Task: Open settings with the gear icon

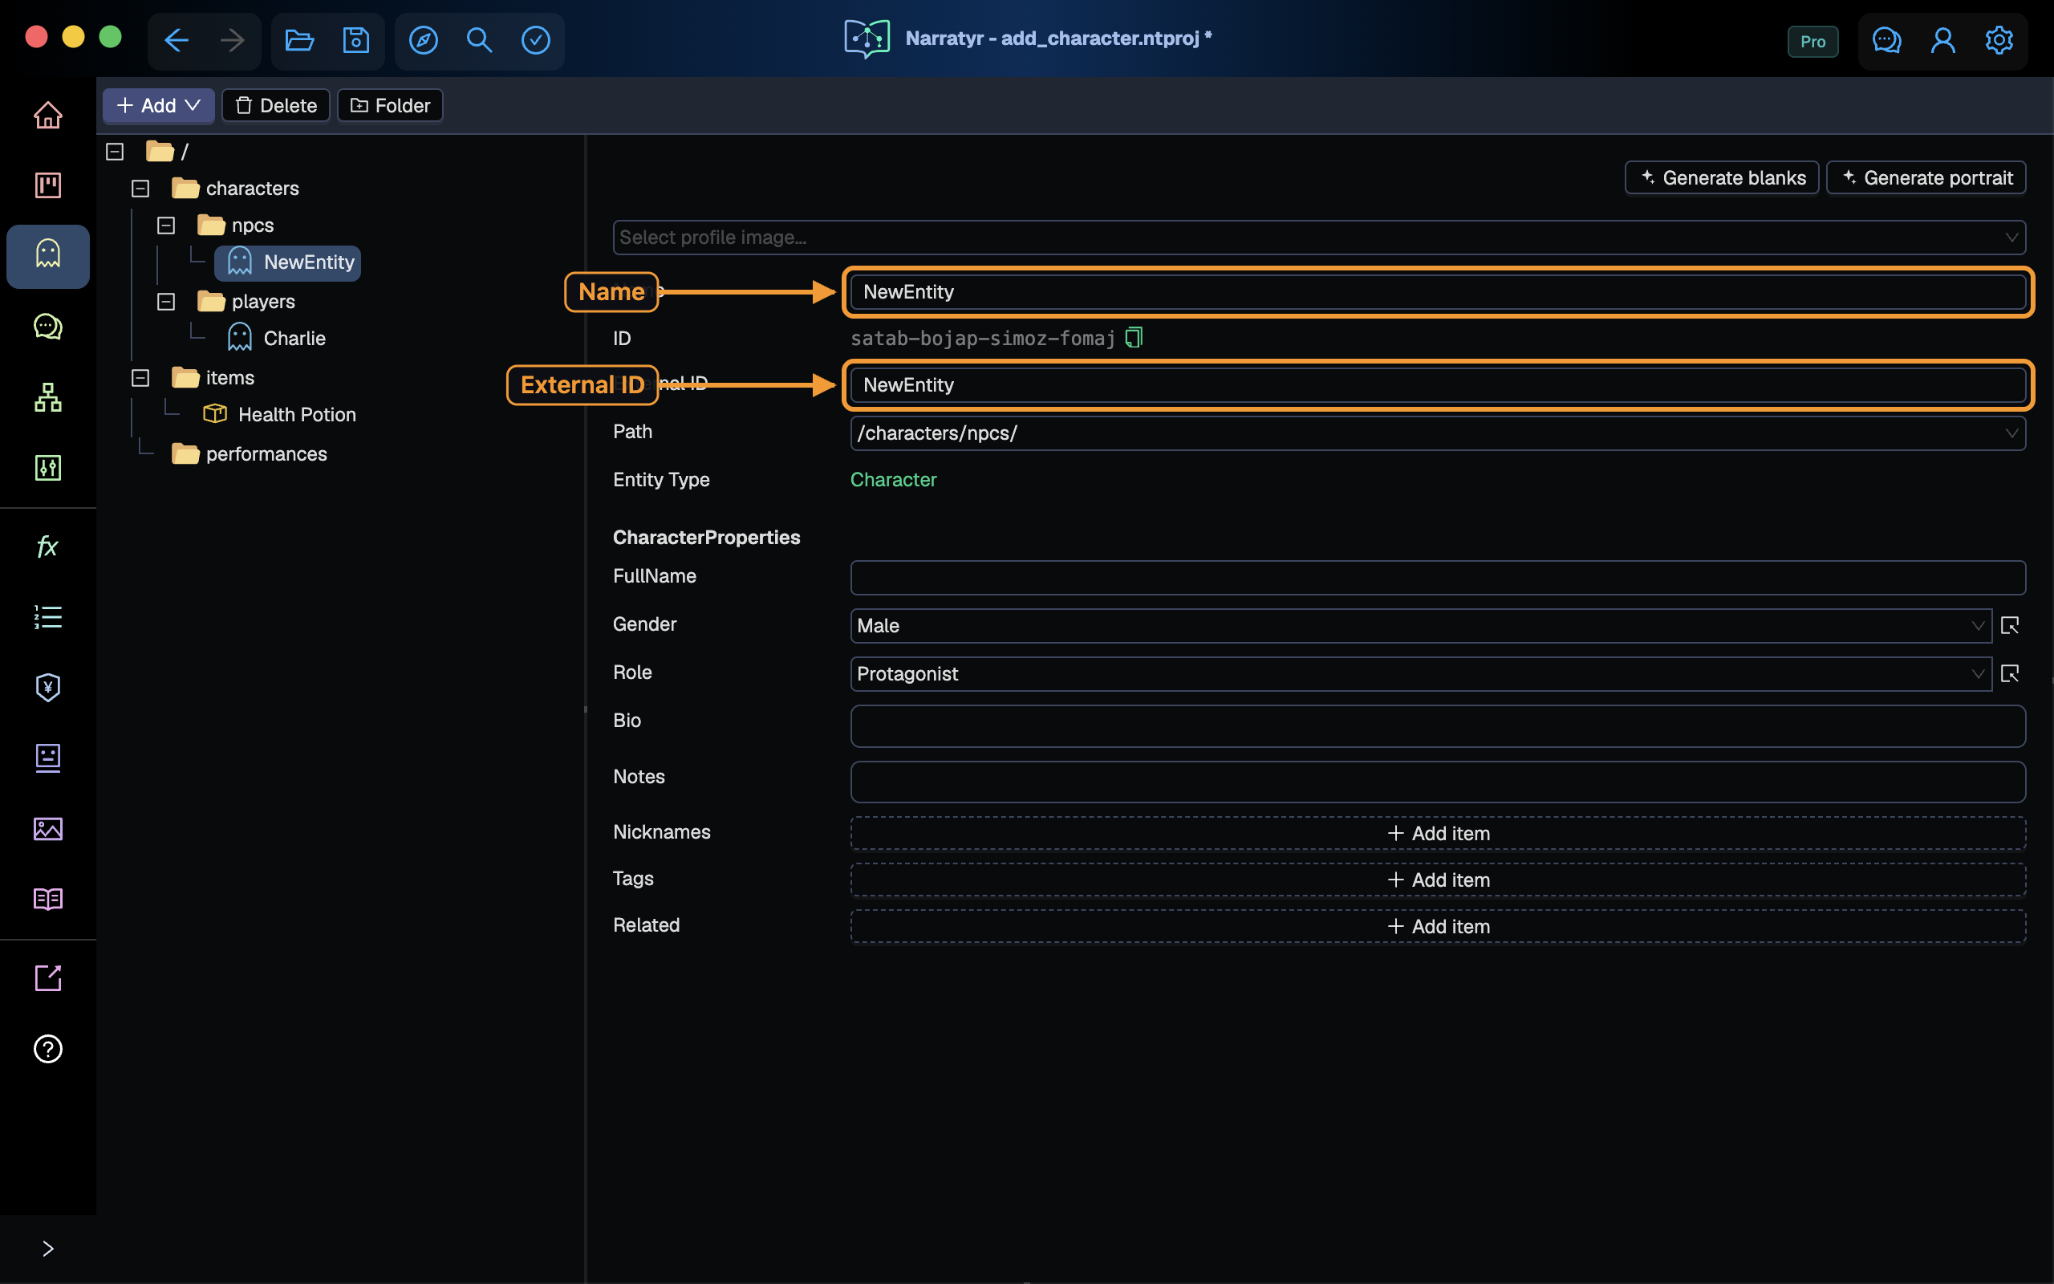Action: tap(1999, 40)
